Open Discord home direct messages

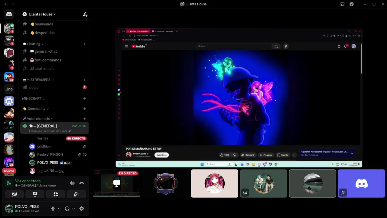coord(9,14)
